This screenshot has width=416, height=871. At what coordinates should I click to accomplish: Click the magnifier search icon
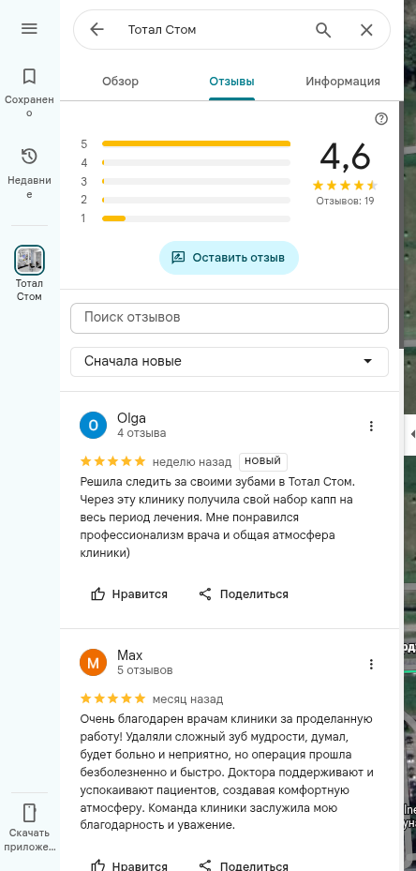(x=323, y=29)
